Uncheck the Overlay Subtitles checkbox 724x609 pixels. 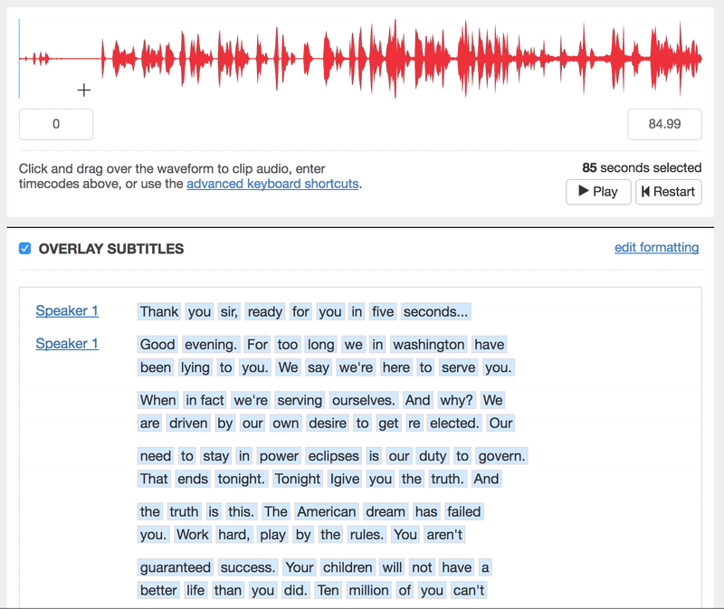(x=25, y=249)
